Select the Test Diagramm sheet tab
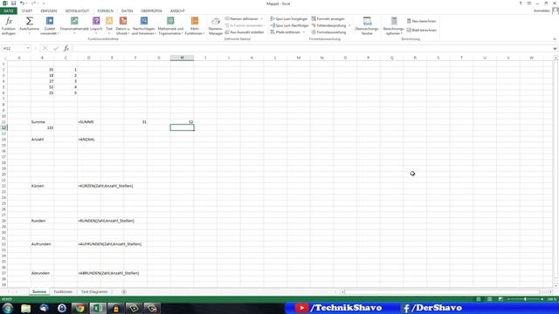Image resolution: width=559 pixels, height=314 pixels. click(x=94, y=292)
